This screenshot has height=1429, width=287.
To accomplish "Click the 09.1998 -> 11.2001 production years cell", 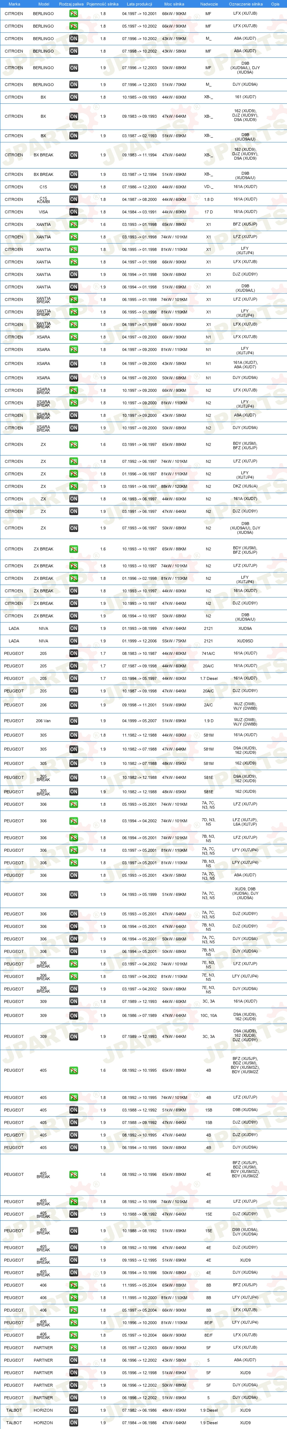I will coord(139,706).
